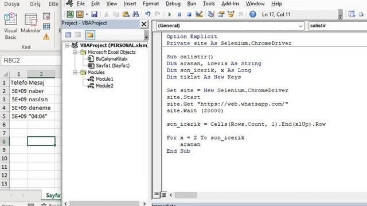Image resolution: width=367 pixels, height=206 pixels.
Task: Open the View menu
Action: tap(111, 4)
